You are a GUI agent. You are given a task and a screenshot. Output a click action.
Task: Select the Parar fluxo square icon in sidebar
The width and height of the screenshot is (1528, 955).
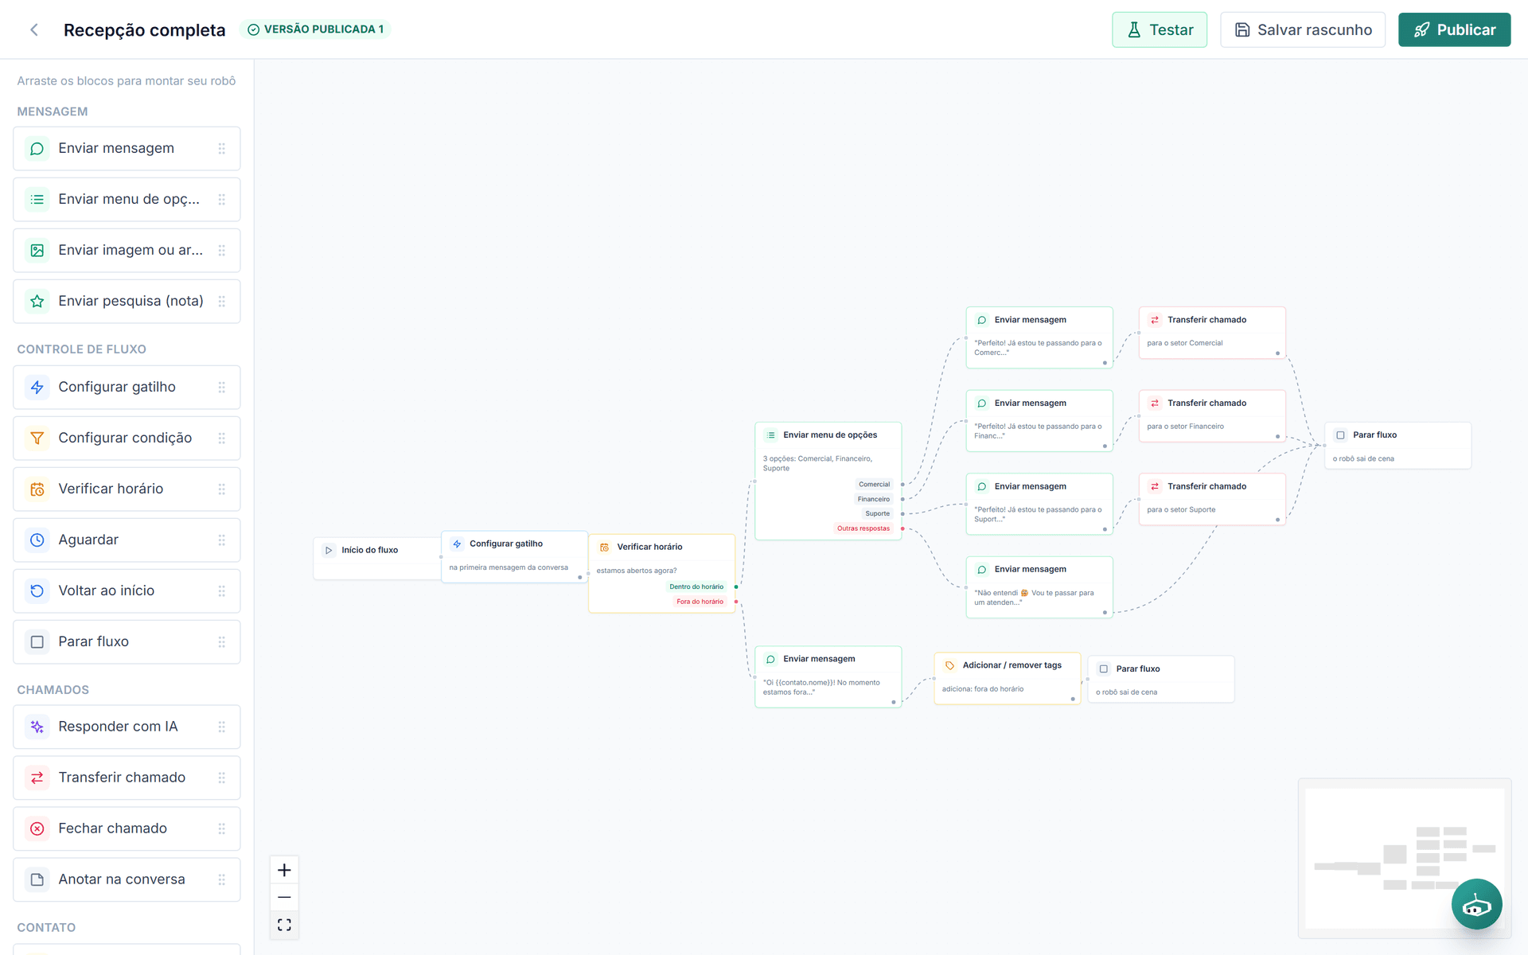(x=37, y=642)
